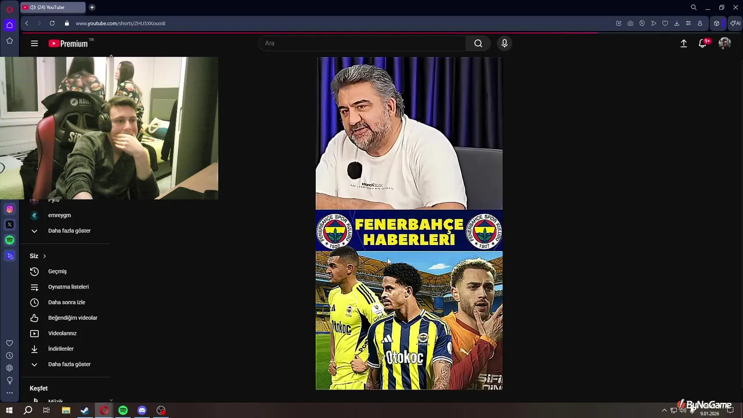Open Windows action center notifications
Screen dimensions: 743x418
click(730, 410)
